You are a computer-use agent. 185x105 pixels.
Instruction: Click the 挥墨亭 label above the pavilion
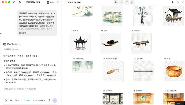click(76, 31)
